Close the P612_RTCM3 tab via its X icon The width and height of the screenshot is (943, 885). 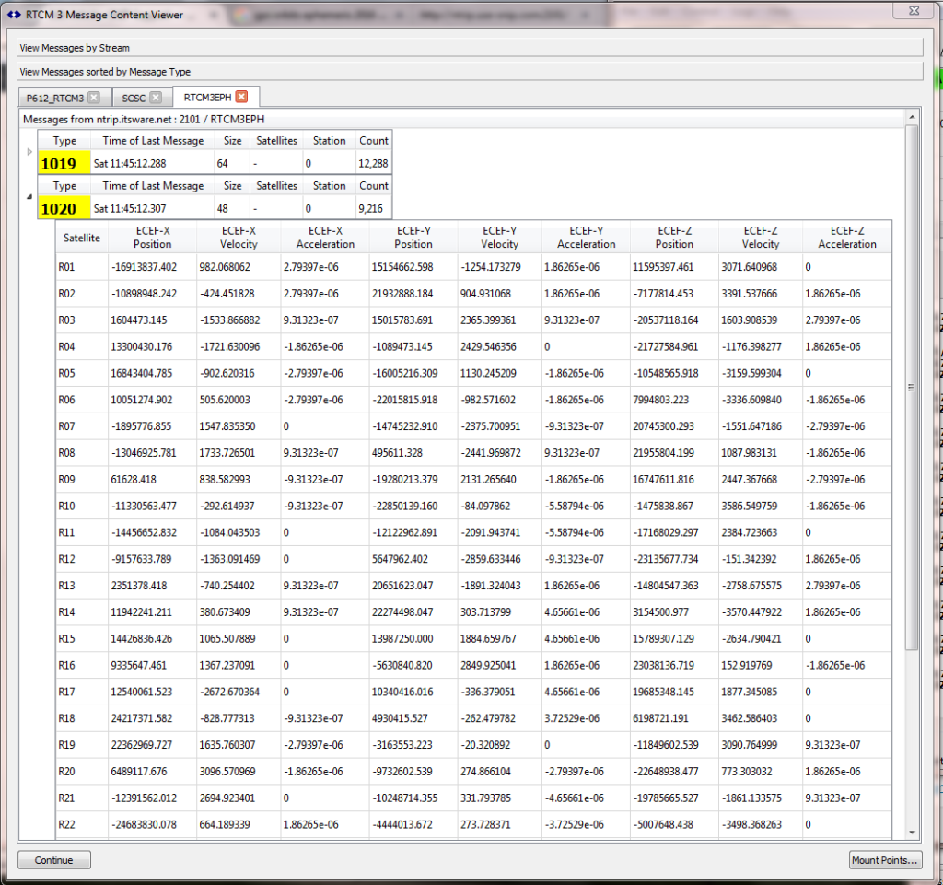tap(94, 97)
